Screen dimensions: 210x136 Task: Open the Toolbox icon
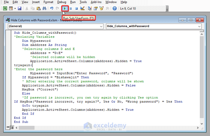pyautogui.click(x=107, y=8)
